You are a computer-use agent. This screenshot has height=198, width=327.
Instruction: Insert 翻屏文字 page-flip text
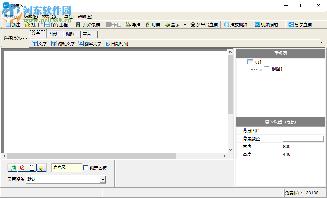click(x=90, y=44)
